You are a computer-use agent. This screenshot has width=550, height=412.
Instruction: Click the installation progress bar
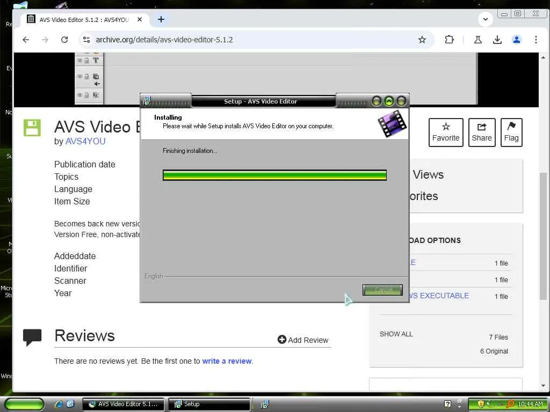[274, 175]
